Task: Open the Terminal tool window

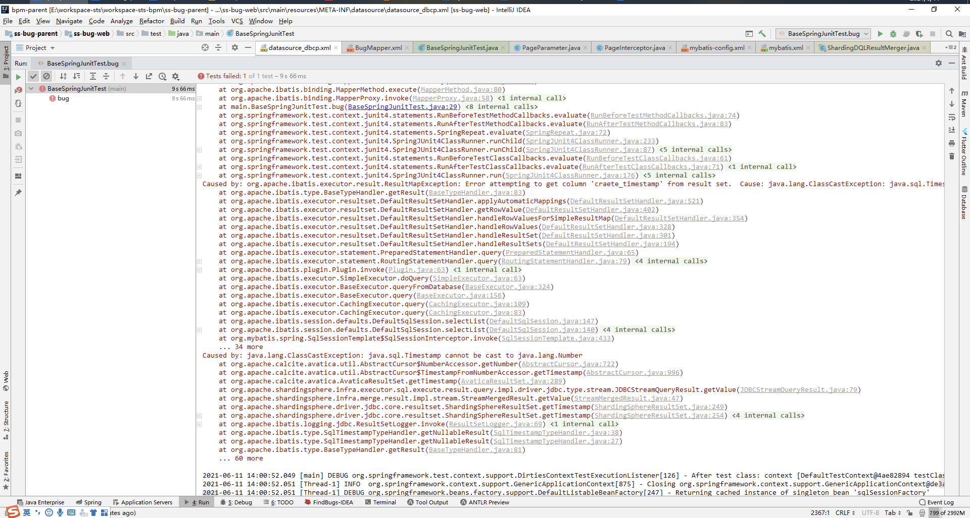Action: (x=380, y=502)
